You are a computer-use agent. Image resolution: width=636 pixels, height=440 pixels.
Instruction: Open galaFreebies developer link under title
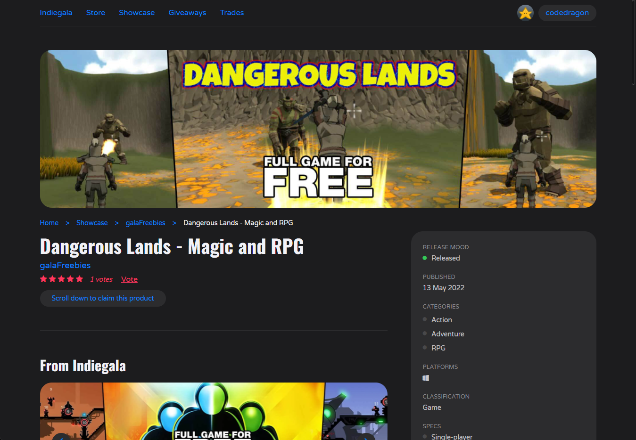click(65, 265)
